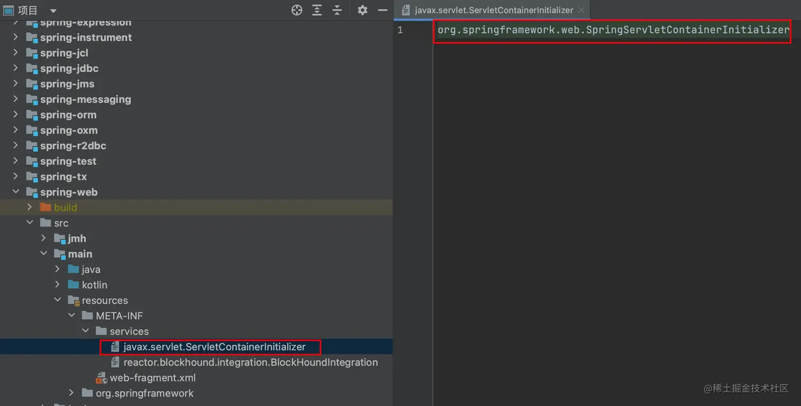The height and width of the screenshot is (406, 801).
Task: Expand the jmh folder
Action: [x=43, y=238]
